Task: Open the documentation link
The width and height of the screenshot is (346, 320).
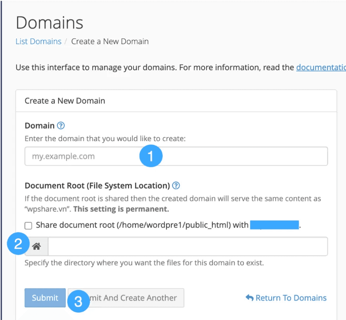Action: pos(321,67)
